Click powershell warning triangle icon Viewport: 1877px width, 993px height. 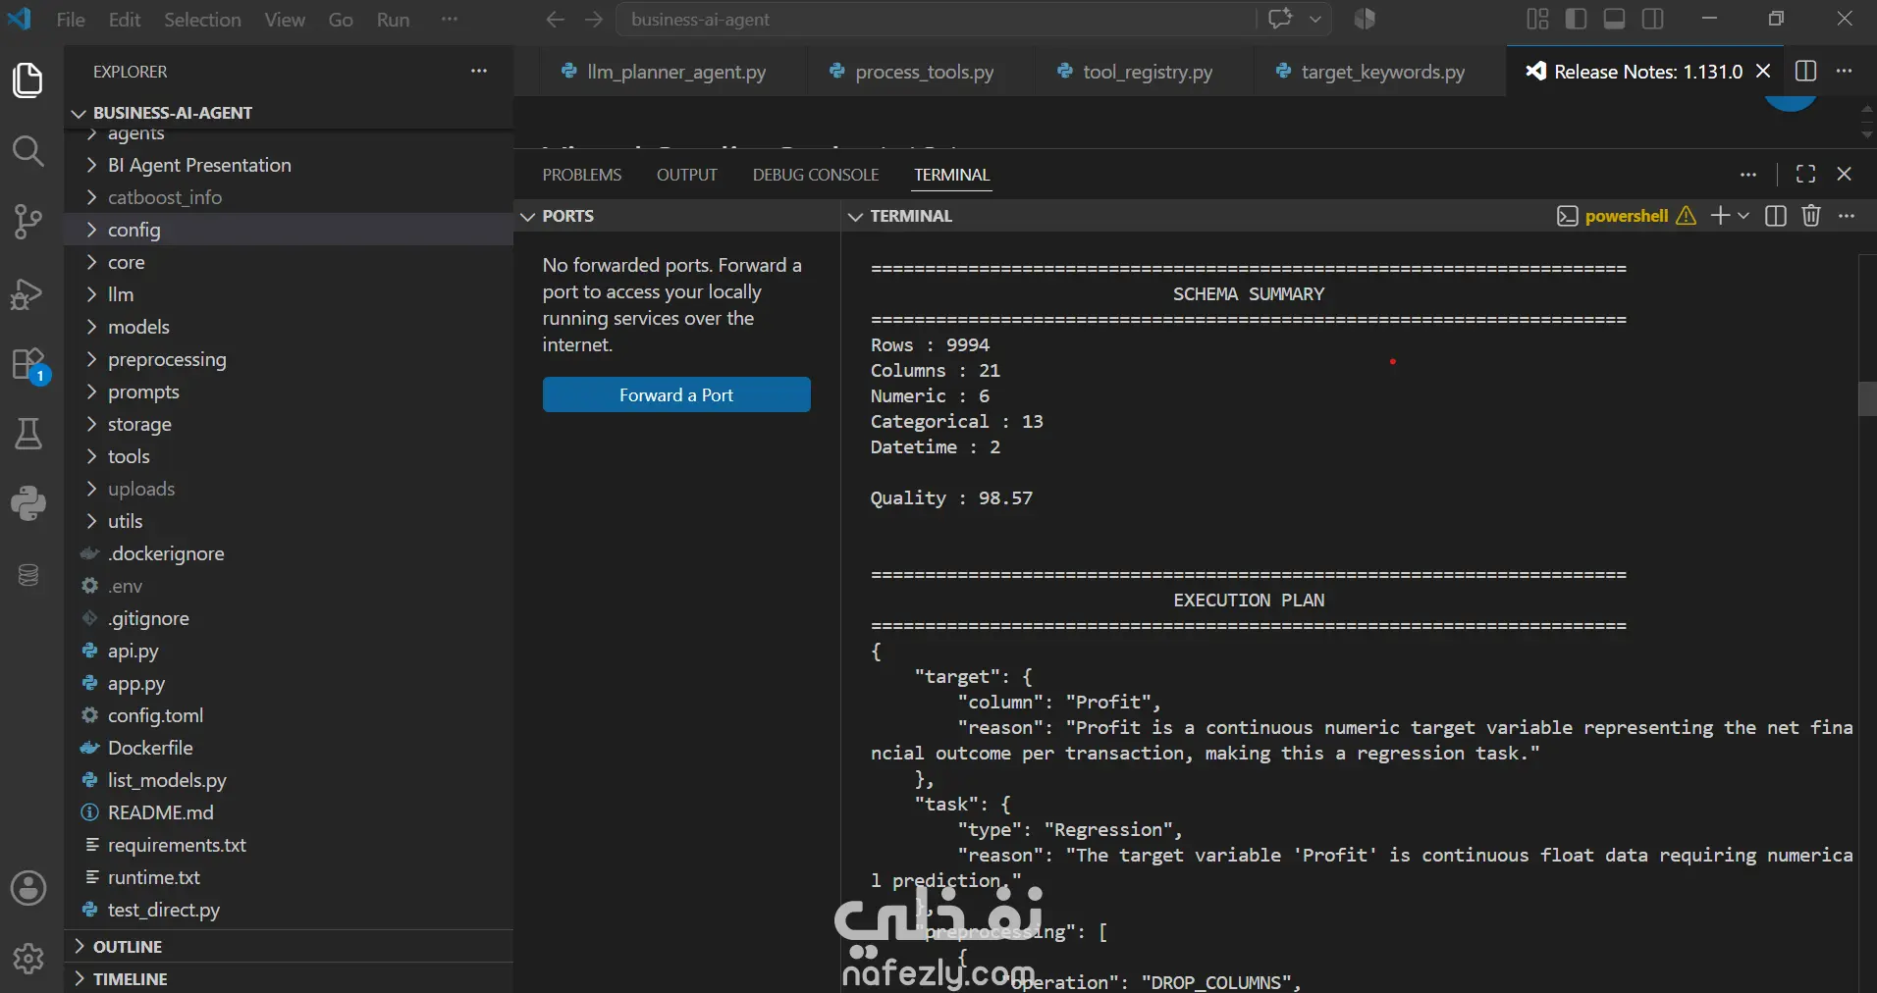pyautogui.click(x=1686, y=216)
